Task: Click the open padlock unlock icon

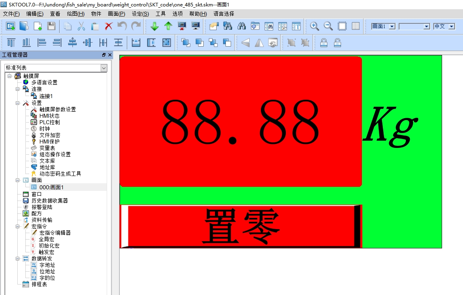Action: [x=337, y=43]
